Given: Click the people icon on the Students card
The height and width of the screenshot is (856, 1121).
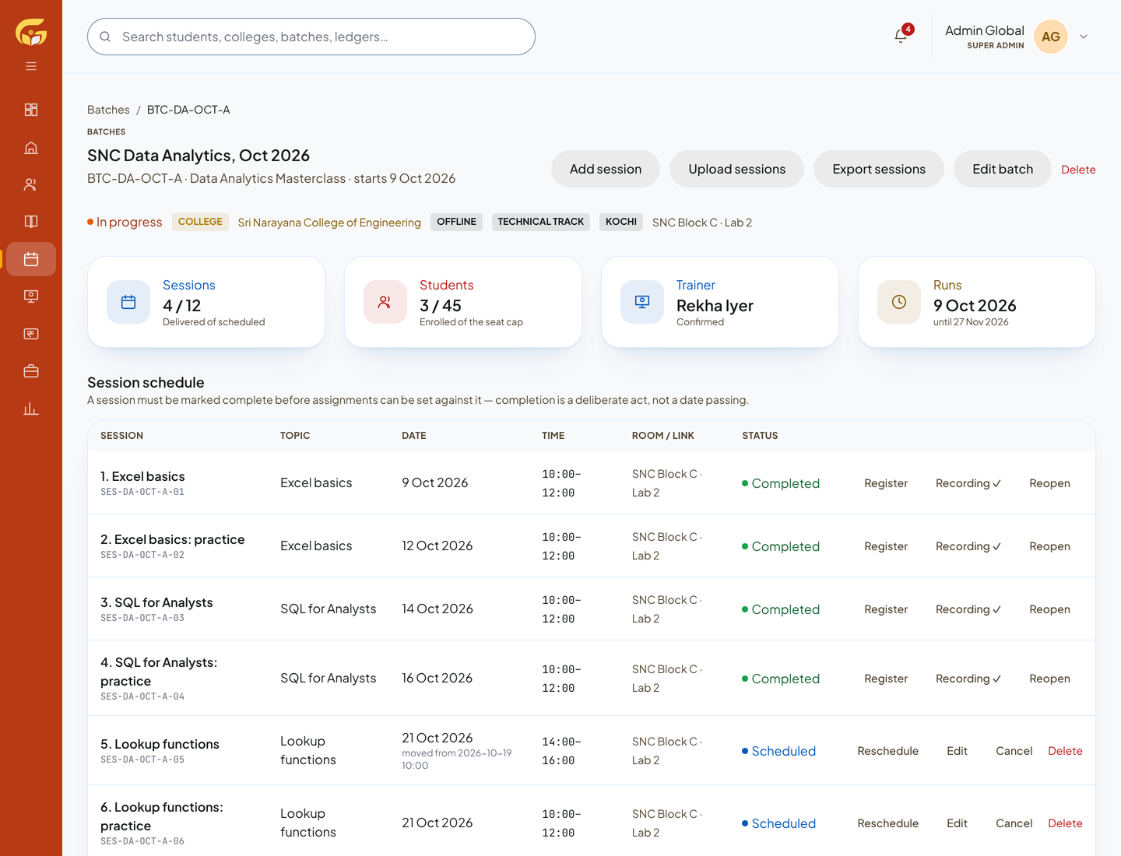Looking at the screenshot, I should pos(385,302).
